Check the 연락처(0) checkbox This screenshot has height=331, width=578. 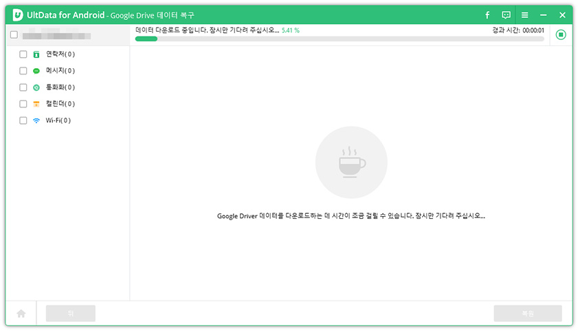pyautogui.click(x=23, y=54)
